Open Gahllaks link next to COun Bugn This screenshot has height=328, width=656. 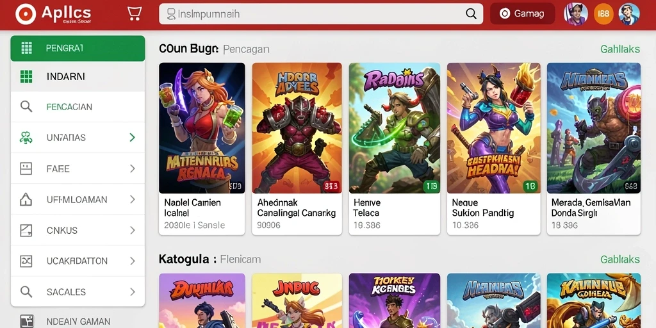(x=620, y=49)
